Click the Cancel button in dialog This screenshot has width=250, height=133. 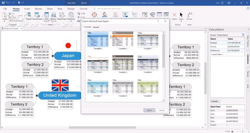[x=162, y=110]
